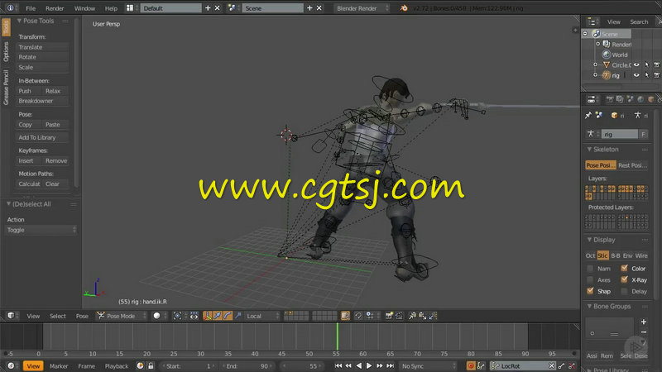The image size is (662, 372).
Task: Toggle the preview range clock icon
Action: click(140, 365)
